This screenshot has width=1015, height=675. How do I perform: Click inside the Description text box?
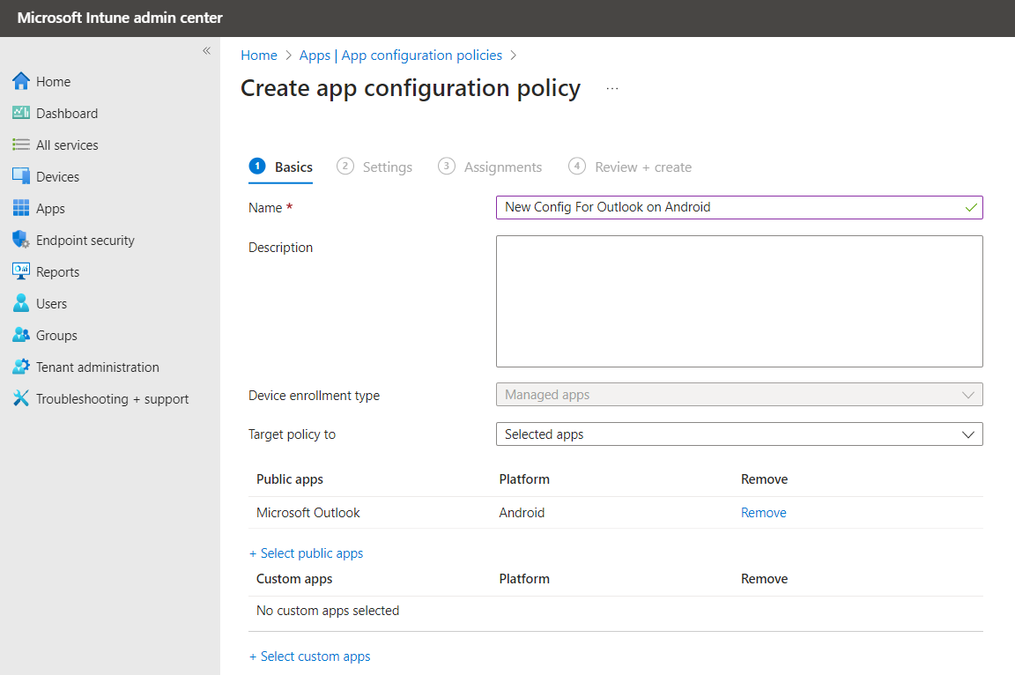click(x=739, y=300)
